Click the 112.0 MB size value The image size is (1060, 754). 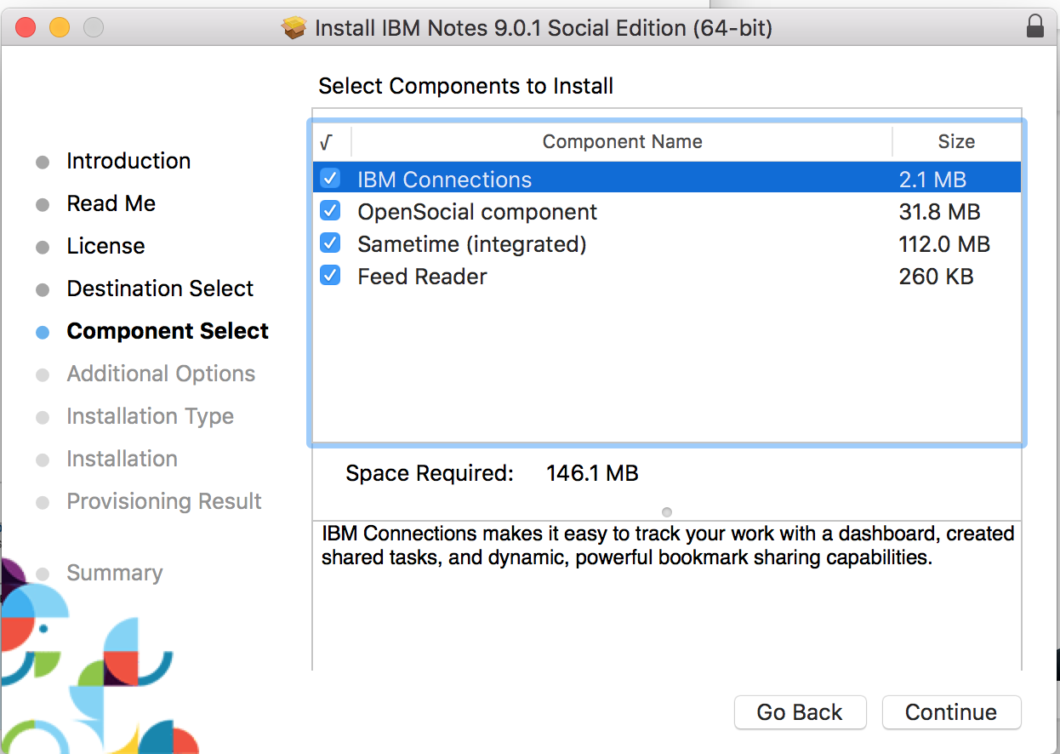(944, 243)
